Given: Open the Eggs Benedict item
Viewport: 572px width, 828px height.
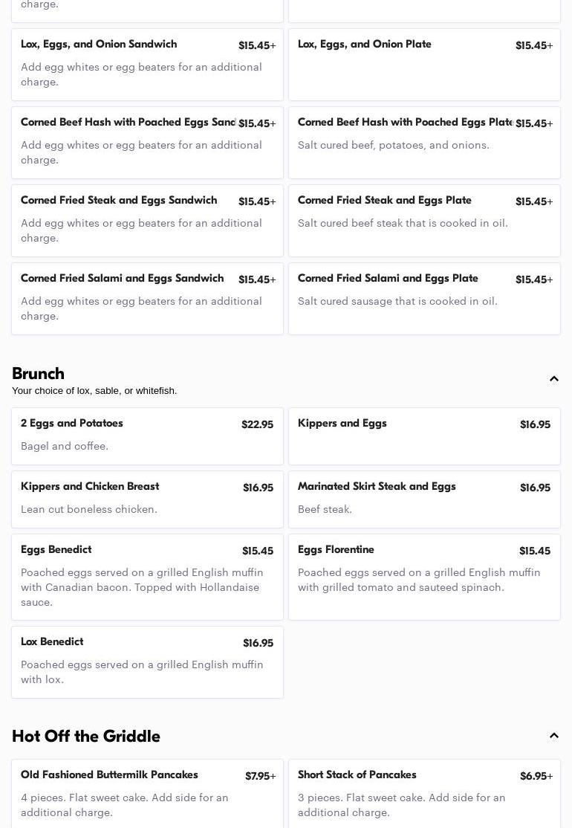Looking at the screenshot, I should pos(147,576).
